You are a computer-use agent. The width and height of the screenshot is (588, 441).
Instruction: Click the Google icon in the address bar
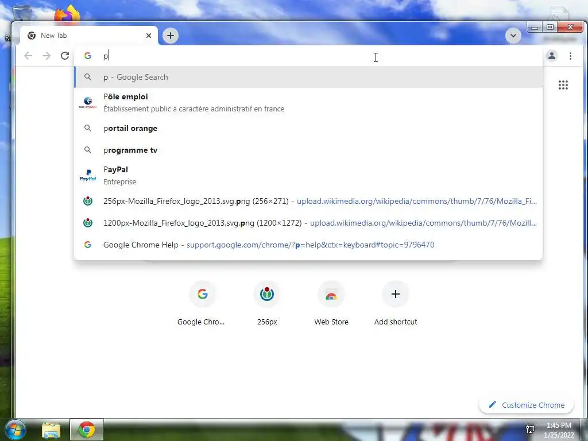[88, 56]
